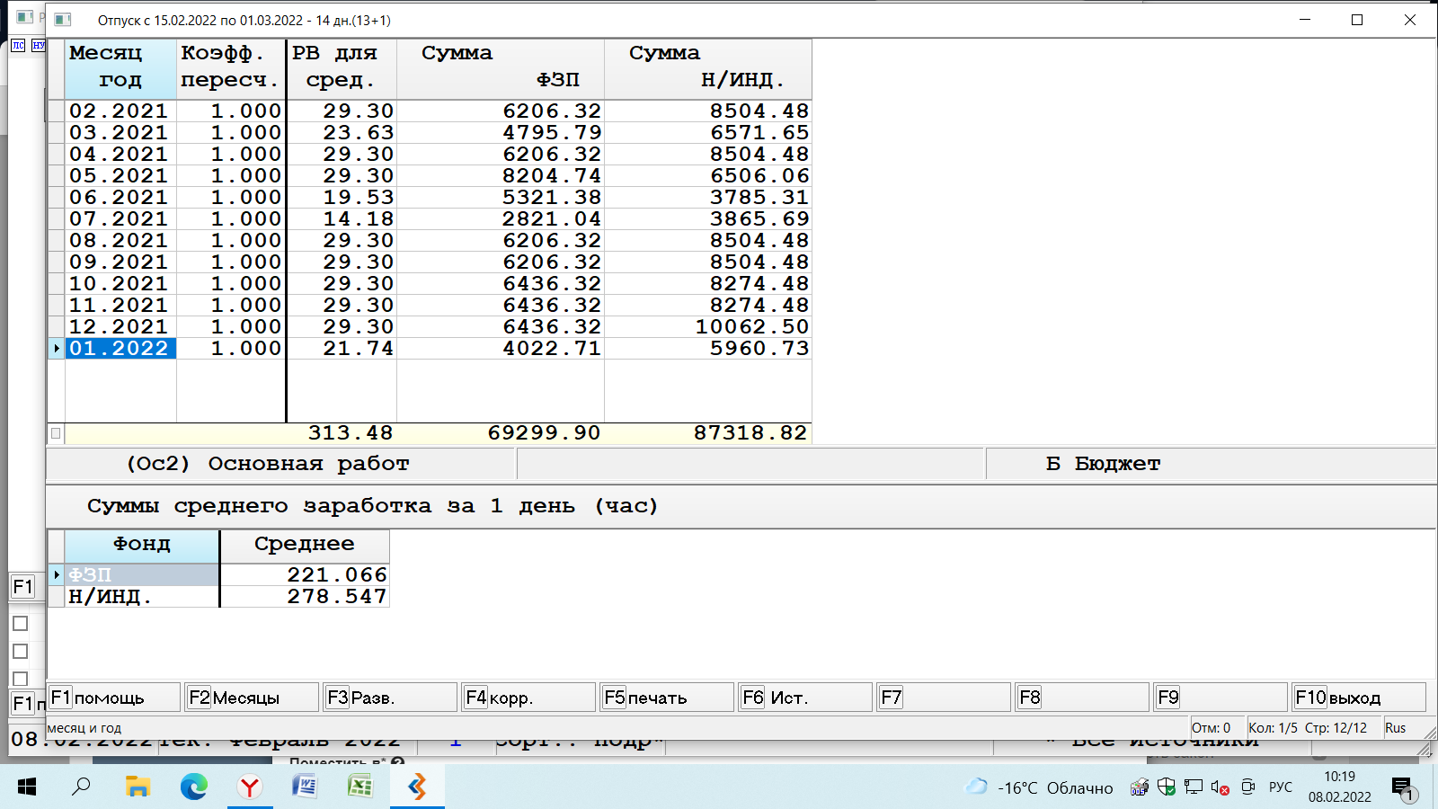Screen dimensions: 1438x809
Task: Click the (Ос2) Основная работ field
Action: click(x=281, y=464)
